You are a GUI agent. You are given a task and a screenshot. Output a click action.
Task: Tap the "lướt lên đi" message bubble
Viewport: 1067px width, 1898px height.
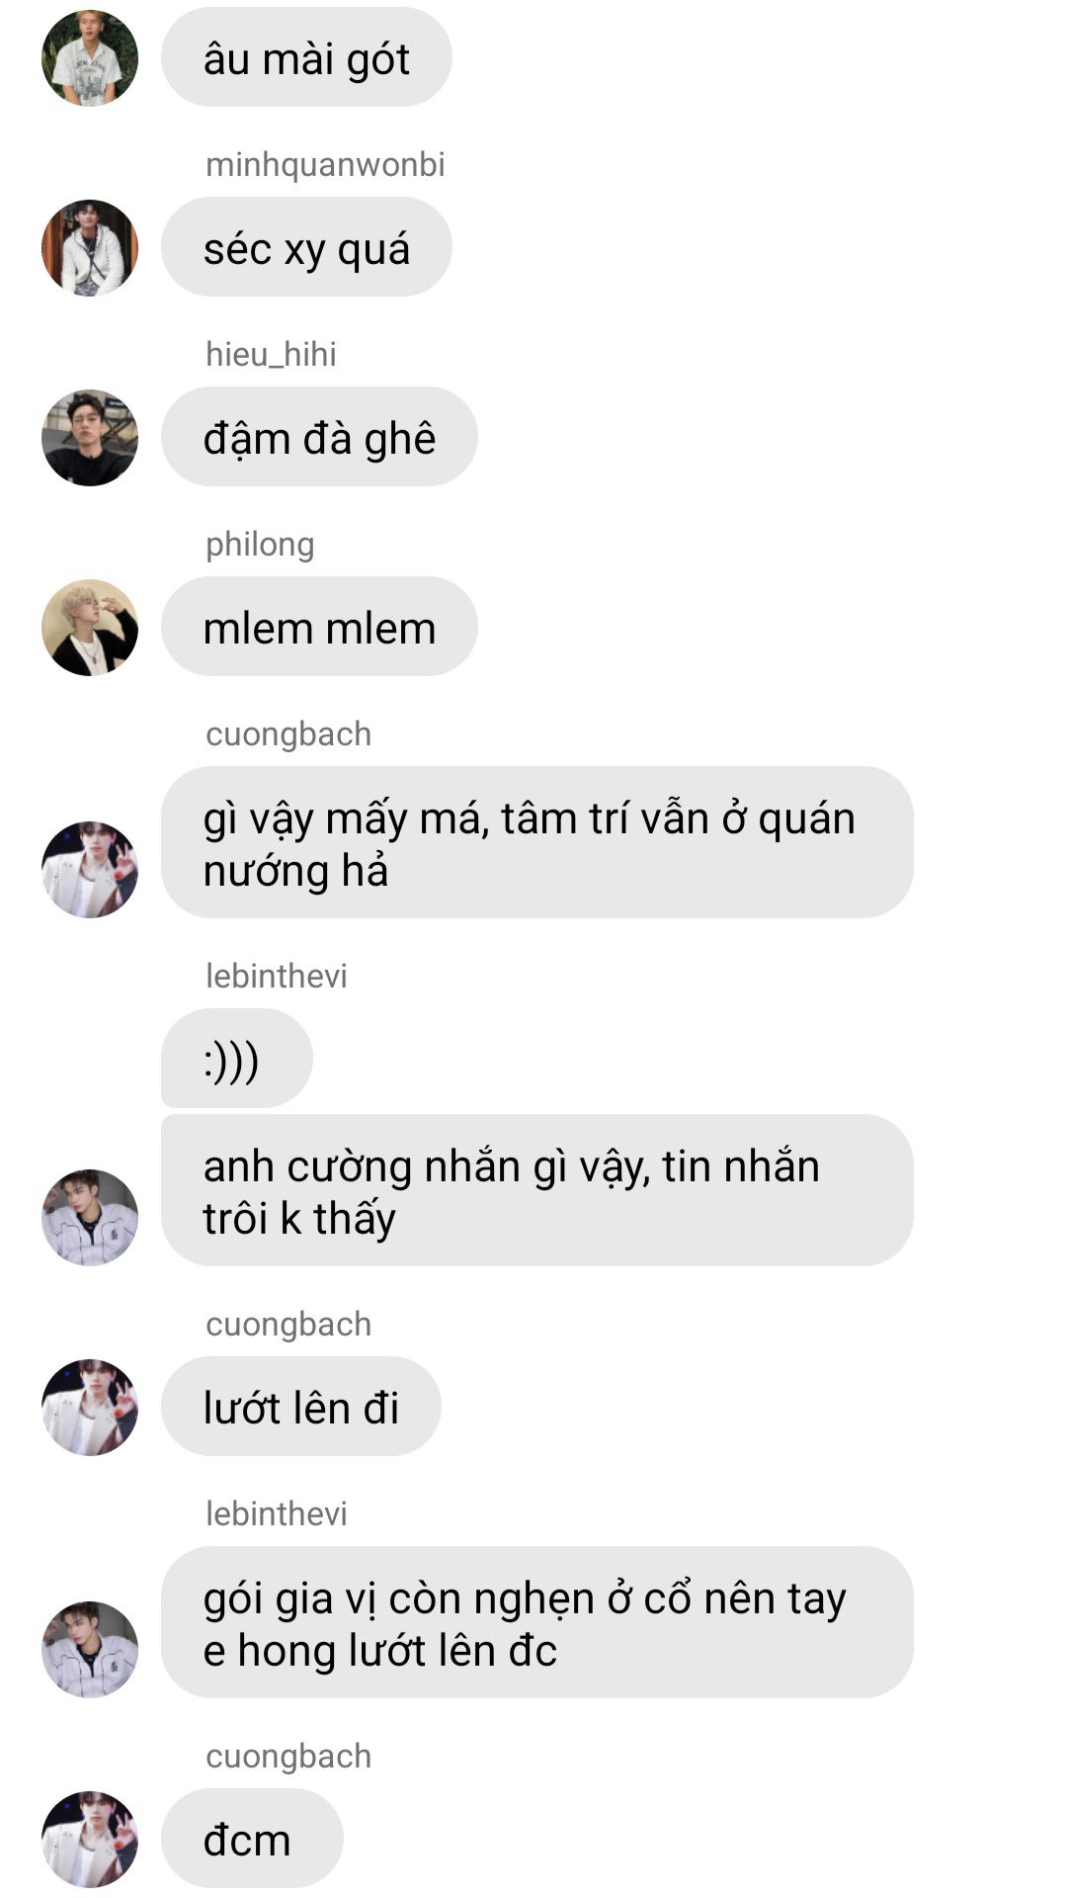(301, 1407)
